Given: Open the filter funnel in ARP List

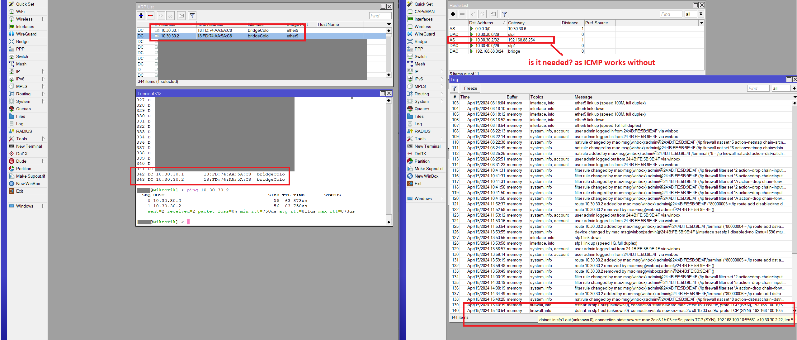Looking at the screenshot, I should (x=192, y=16).
